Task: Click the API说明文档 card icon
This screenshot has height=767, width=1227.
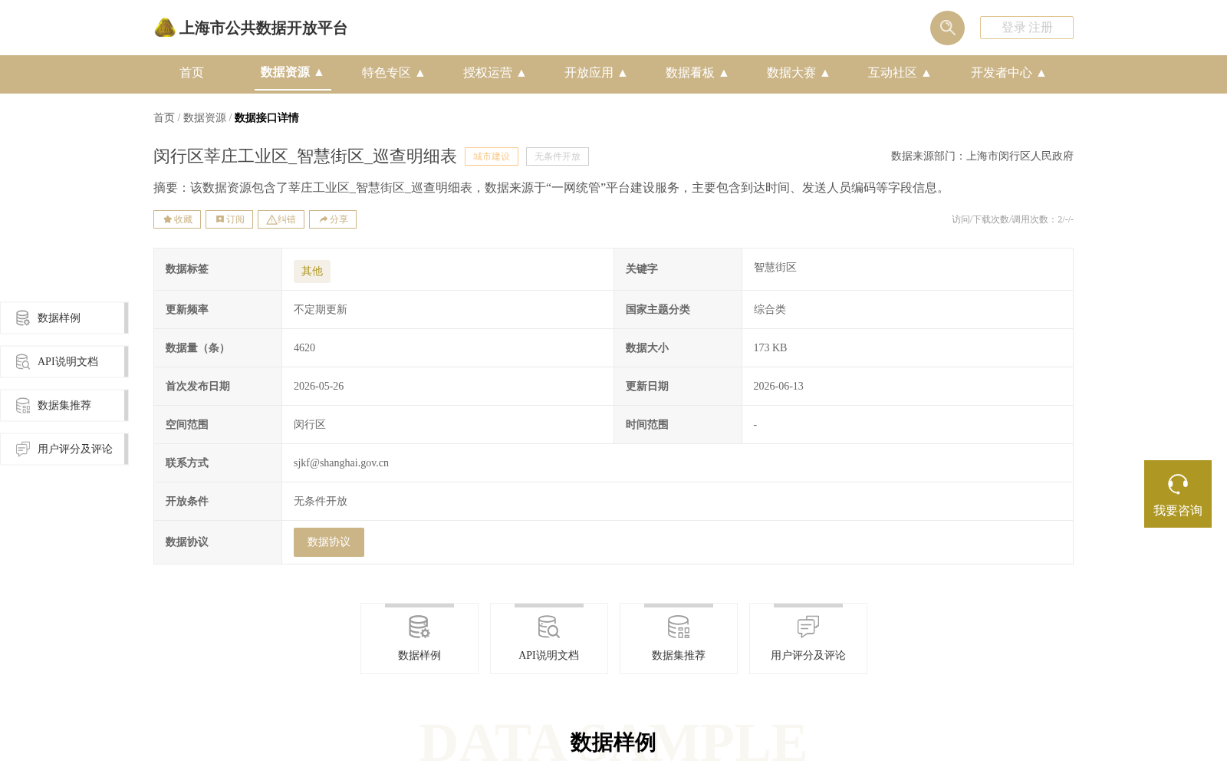Action: tap(549, 627)
